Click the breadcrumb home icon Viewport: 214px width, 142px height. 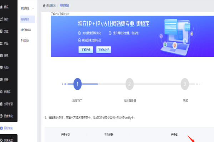click(x=44, y=6)
